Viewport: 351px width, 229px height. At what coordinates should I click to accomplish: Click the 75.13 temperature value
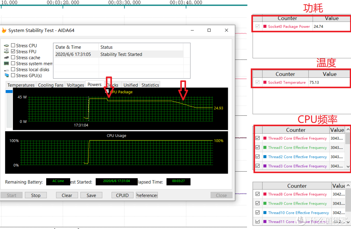click(314, 82)
